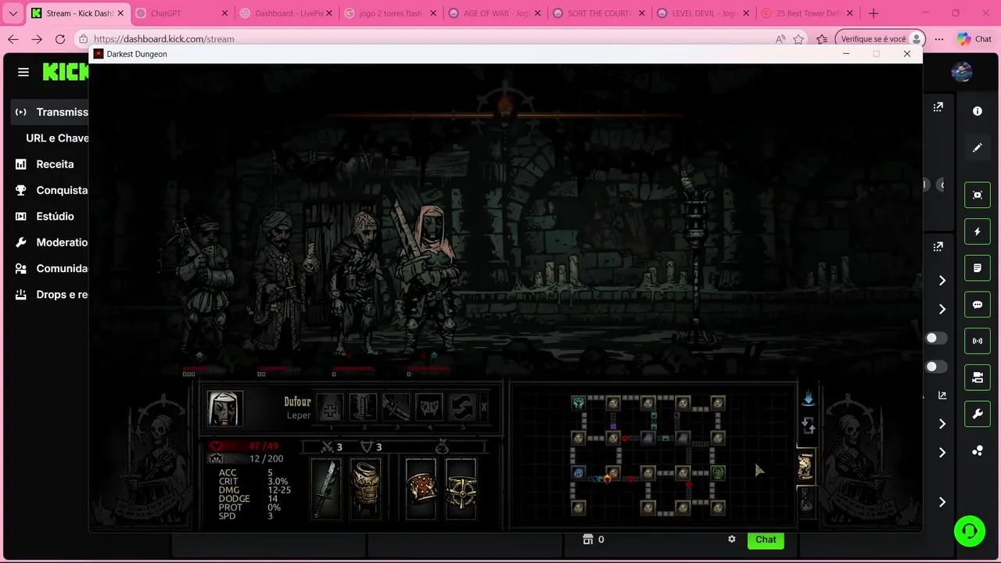Screen dimensions: 1001x563
Task: Click the blue arrow above the map toggle
Action: (x=808, y=398)
